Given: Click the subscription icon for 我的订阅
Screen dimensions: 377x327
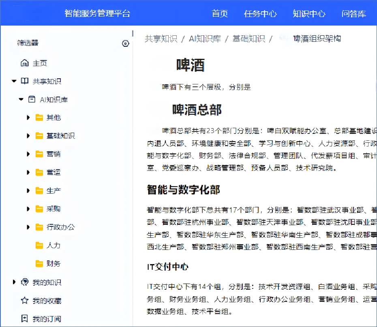Looking at the screenshot, I should point(25,319).
